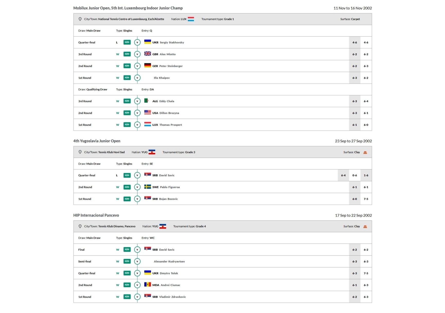
Task: Click the circled v icon next to Dillon Brozyna
Action: [x=137, y=113]
